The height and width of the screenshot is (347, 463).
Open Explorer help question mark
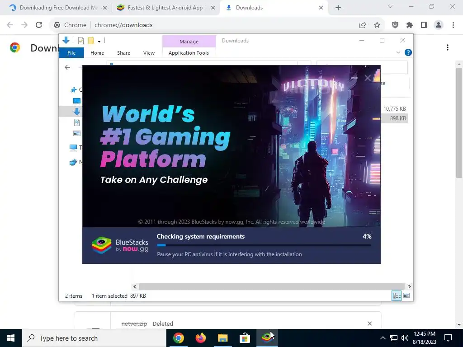pyautogui.click(x=408, y=52)
